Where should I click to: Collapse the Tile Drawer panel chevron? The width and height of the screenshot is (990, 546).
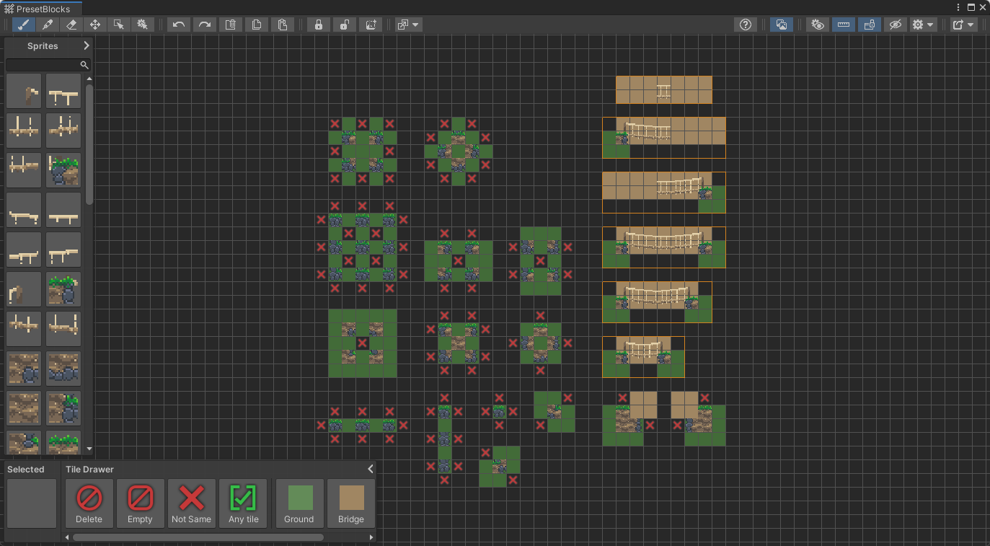coord(371,469)
